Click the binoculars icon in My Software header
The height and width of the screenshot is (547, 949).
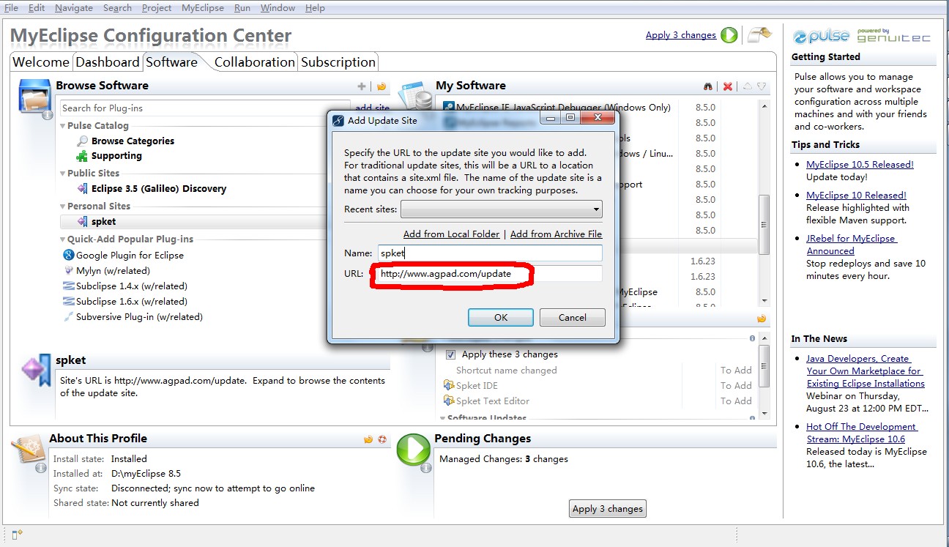pyautogui.click(x=708, y=86)
